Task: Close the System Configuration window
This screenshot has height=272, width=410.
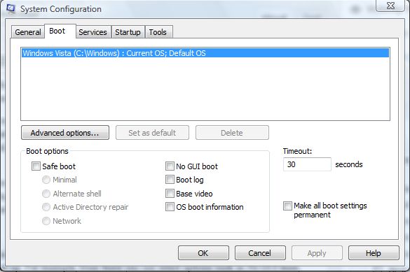Action: 390,6
